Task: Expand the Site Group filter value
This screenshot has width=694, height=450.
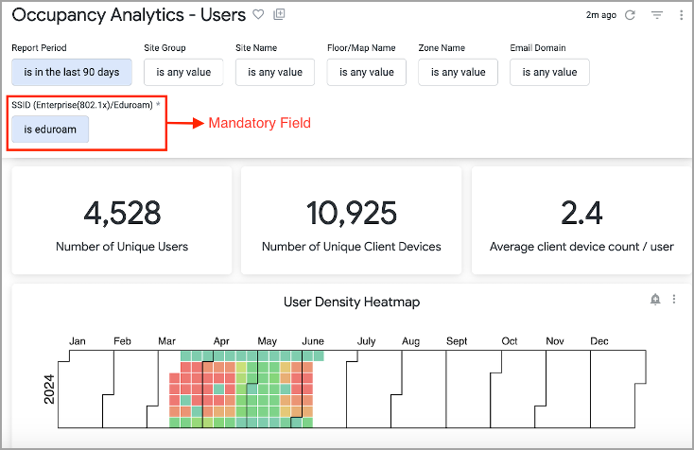Action: [183, 72]
